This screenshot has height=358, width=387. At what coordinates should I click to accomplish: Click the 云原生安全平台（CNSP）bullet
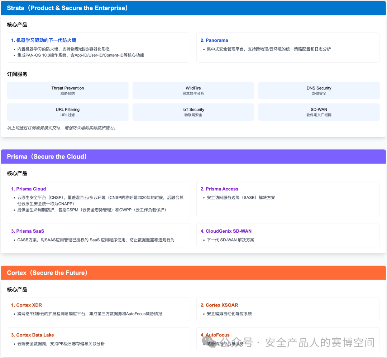pos(100,200)
